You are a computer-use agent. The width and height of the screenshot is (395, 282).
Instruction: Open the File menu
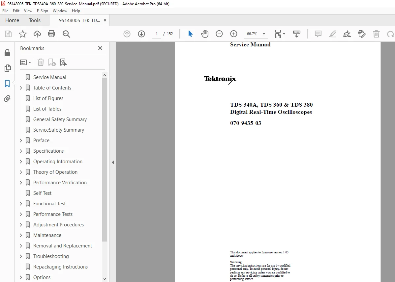tap(5, 11)
